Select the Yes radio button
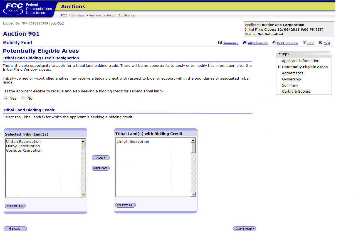 tap(6, 98)
